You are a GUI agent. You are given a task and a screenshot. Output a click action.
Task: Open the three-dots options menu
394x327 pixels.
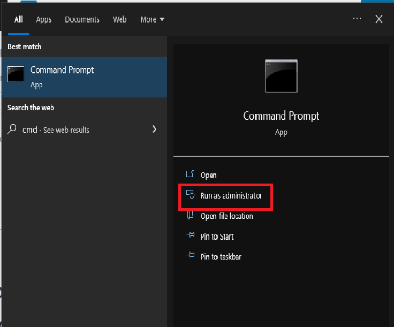(357, 19)
